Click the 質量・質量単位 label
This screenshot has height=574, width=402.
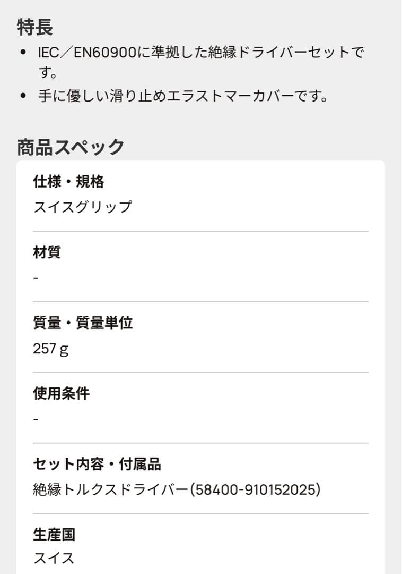(83, 323)
